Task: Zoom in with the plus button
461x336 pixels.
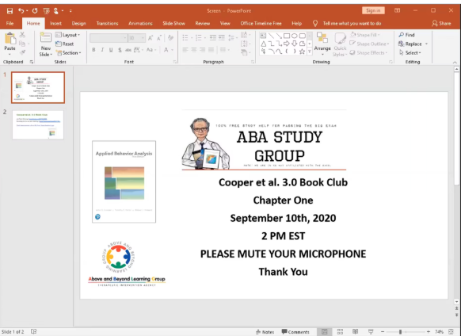Action: click(x=429, y=331)
